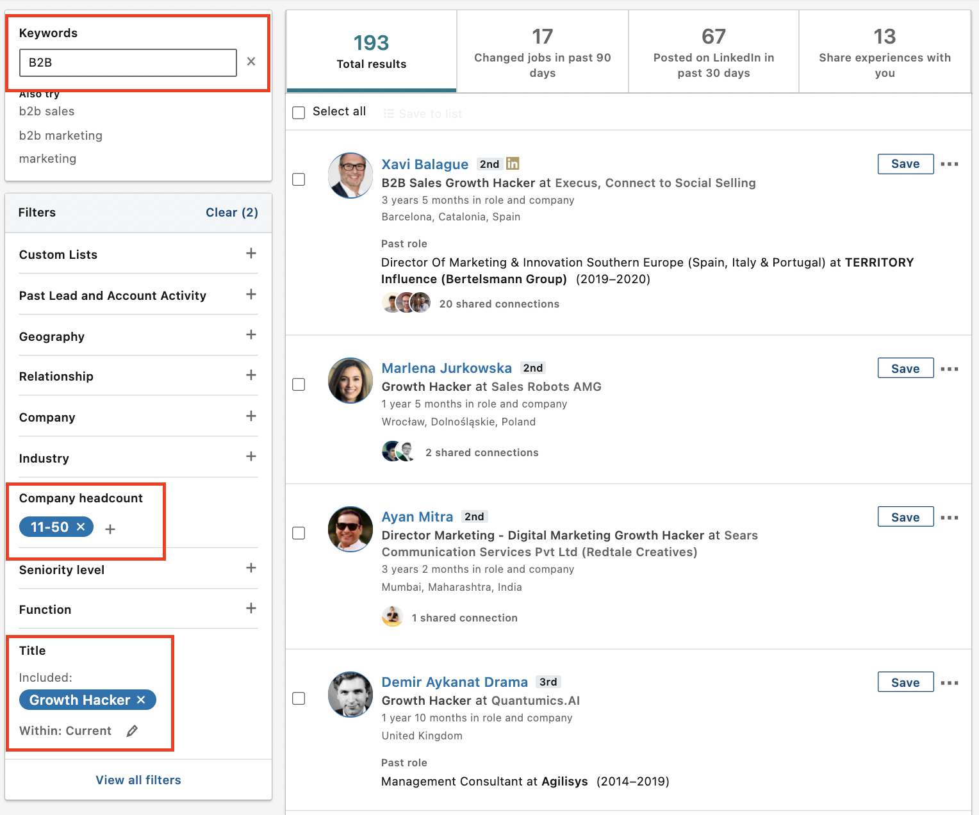The image size is (979, 815).
Task: Edit the Within: Current title scope
Action: pos(132,731)
